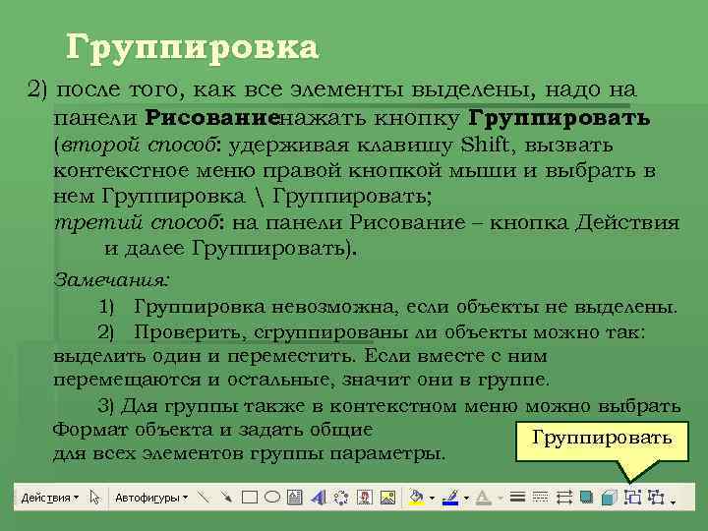Click the Группировать yellow callout
This screenshot has height=531, width=708.
602,442
